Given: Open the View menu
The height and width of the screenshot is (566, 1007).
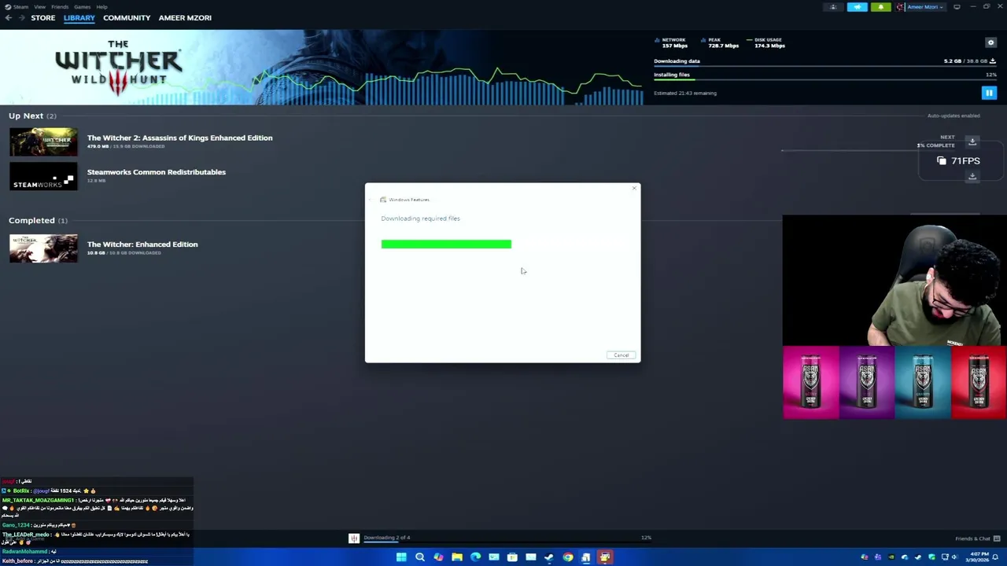Looking at the screenshot, I should coord(39,7).
